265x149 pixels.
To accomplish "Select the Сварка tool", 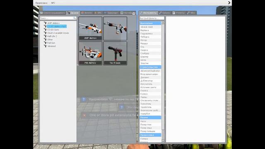I will 150,50.
